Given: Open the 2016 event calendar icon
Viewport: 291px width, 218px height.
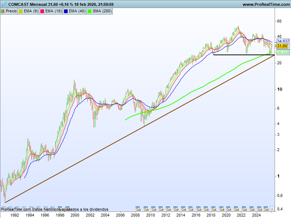Looking at the screenshot, I should click(198, 209).
